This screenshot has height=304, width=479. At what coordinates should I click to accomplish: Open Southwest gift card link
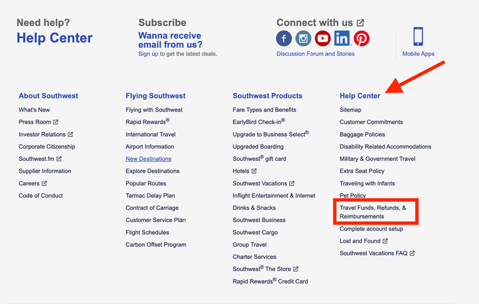(x=259, y=158)
